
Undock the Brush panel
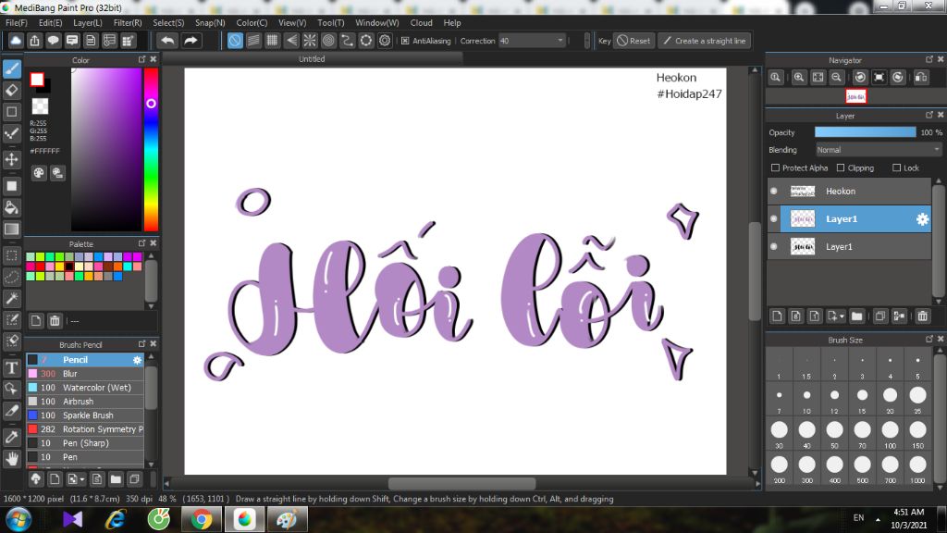(x=141, y=344)
